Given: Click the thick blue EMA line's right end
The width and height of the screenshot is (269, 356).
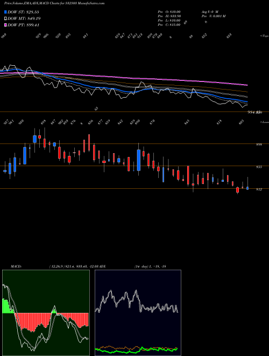Looking at the screenshot, I should click(246, 101).
